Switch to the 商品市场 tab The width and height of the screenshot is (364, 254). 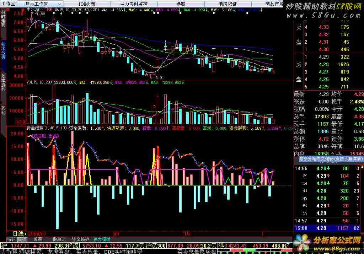(274, 4)
